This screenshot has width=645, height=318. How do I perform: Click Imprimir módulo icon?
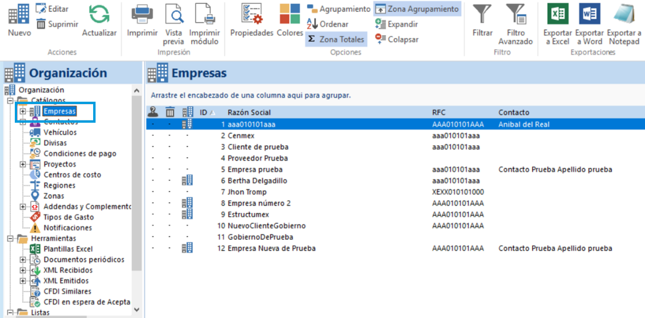point(205,14)
